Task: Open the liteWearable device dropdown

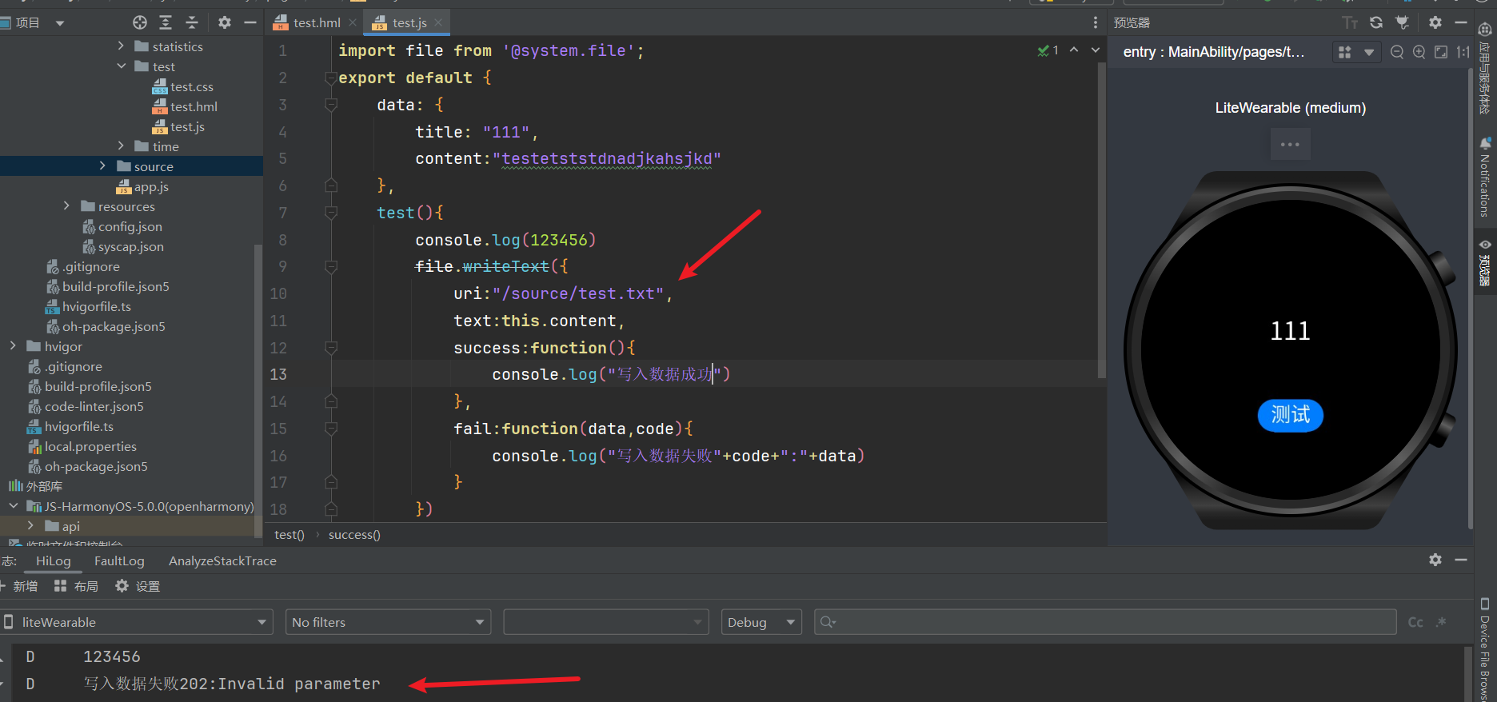Action: (137, 622)
